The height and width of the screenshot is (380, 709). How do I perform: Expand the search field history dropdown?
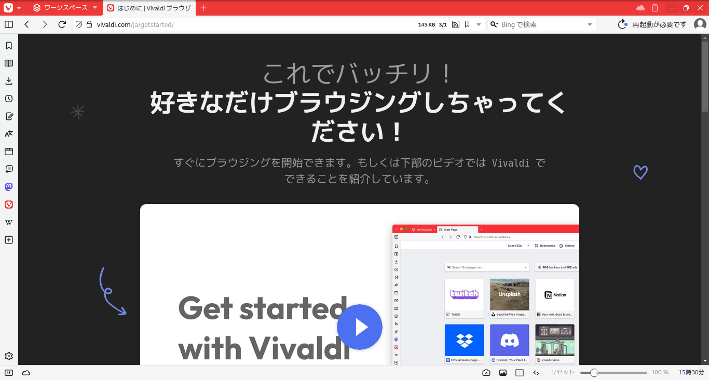590,24
